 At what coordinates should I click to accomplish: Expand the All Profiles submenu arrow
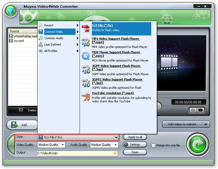point(77,51)
